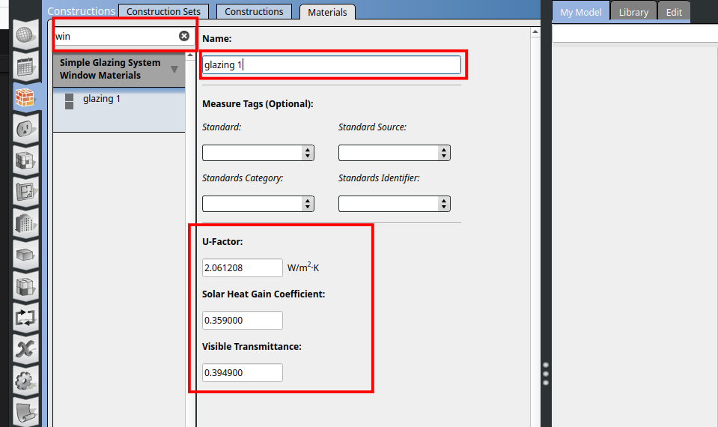Open the Thermal Zones cube icon
718x427 pixels.
[x=25, y=286]
